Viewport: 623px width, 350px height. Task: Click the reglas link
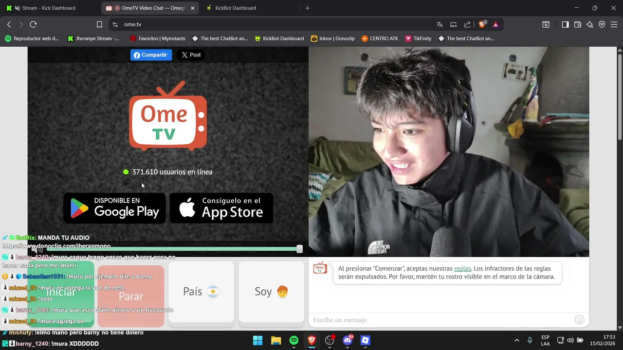462,268
